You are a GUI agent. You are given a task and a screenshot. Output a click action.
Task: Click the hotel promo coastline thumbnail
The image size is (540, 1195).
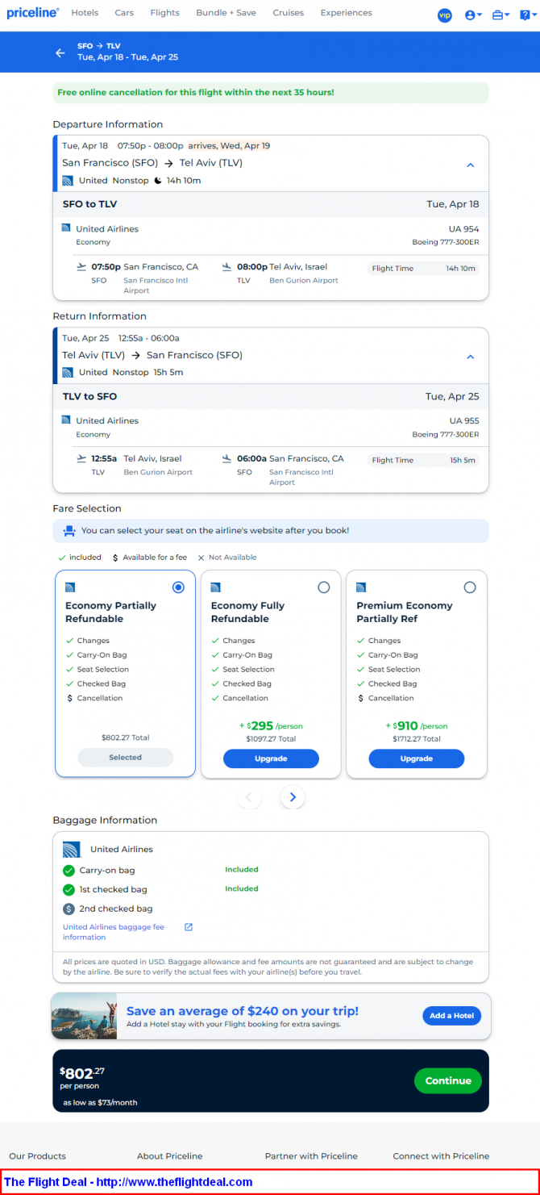click(84, 1016)
